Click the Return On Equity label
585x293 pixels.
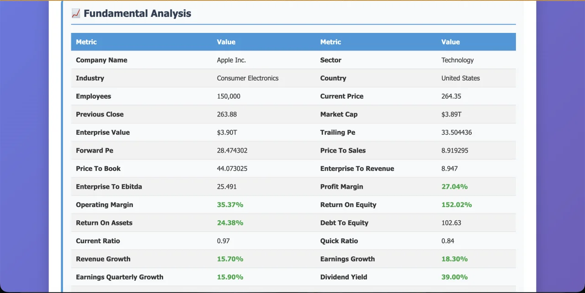pos(348,204)
